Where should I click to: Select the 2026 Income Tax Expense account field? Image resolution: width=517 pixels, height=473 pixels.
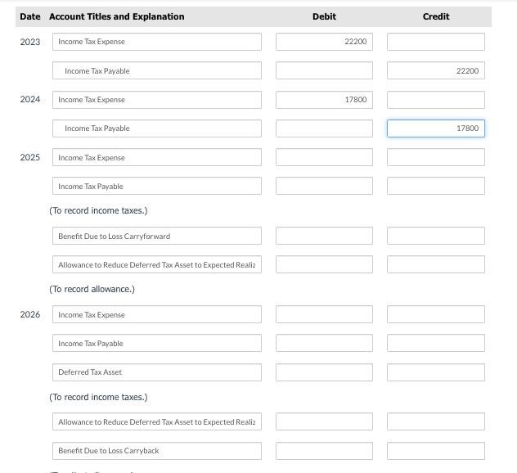(157, 314)
